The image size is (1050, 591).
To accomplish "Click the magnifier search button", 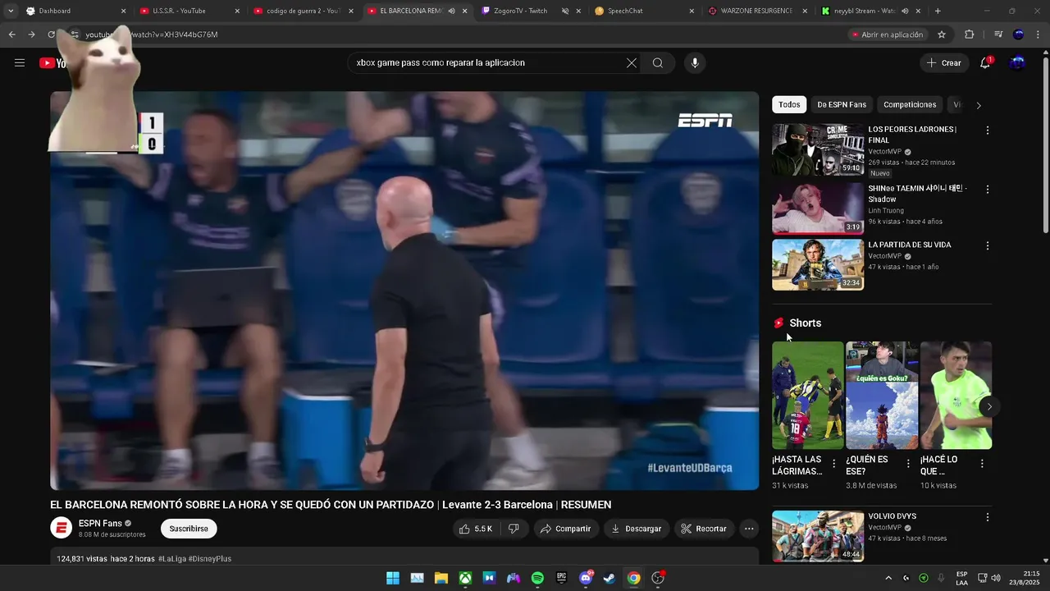I will (658, 63).
